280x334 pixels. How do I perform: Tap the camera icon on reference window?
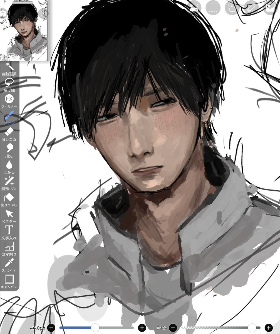(3, 13)
